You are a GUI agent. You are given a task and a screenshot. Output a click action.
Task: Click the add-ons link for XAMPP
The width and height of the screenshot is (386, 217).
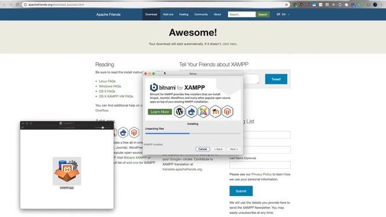point(132,163)
